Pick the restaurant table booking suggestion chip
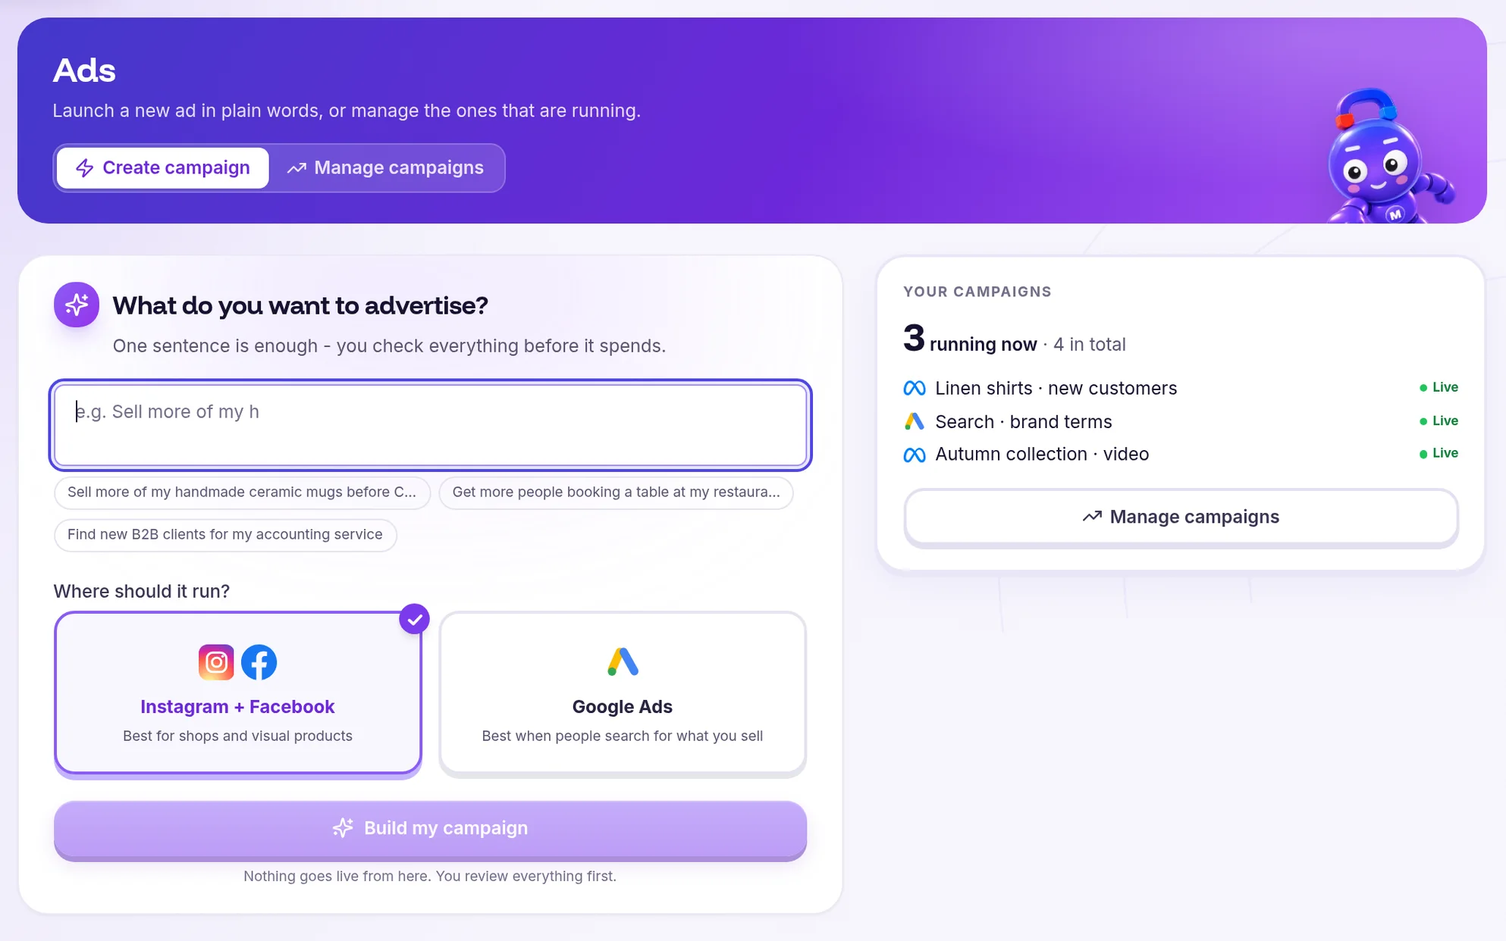Screen dimensions: 1506x941 [616, 492]
